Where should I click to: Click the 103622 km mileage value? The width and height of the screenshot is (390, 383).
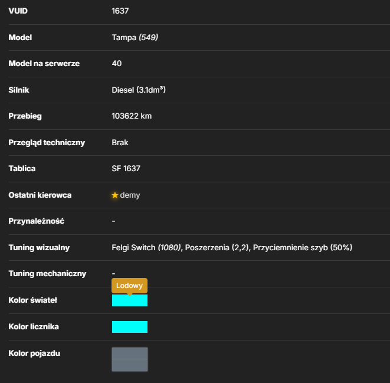click(132, 116)
